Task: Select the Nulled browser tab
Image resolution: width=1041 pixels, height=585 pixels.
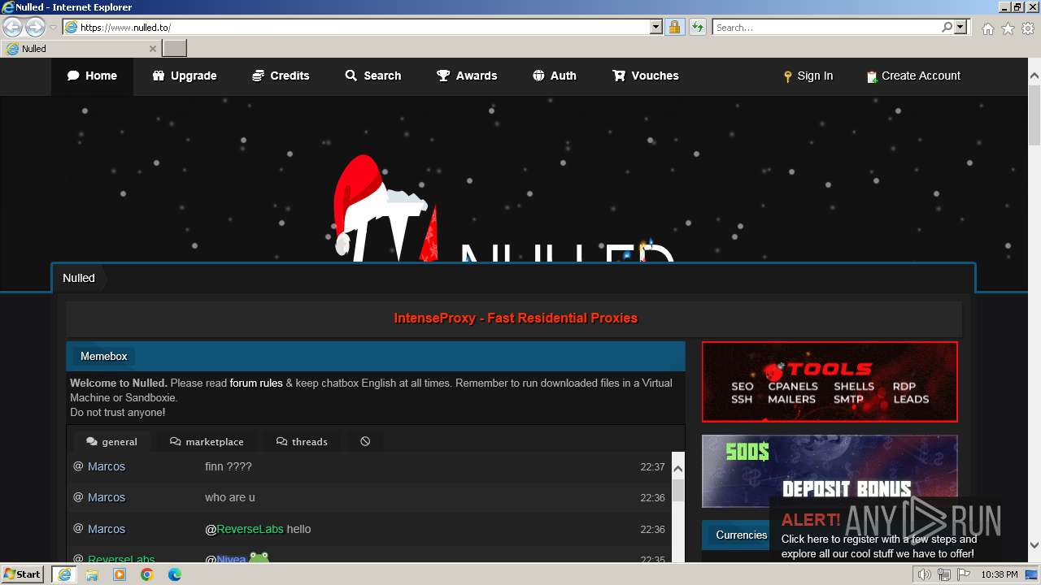Action: click(80, 48)
